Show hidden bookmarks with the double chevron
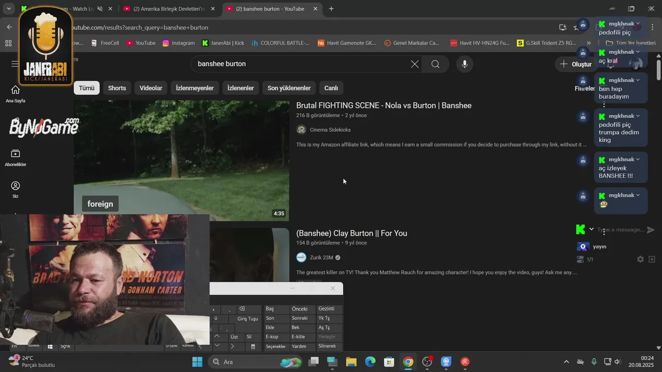 click(x=589, y=43)
